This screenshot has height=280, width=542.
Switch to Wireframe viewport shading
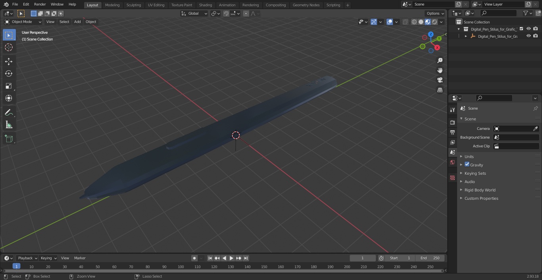pos(414,22)
